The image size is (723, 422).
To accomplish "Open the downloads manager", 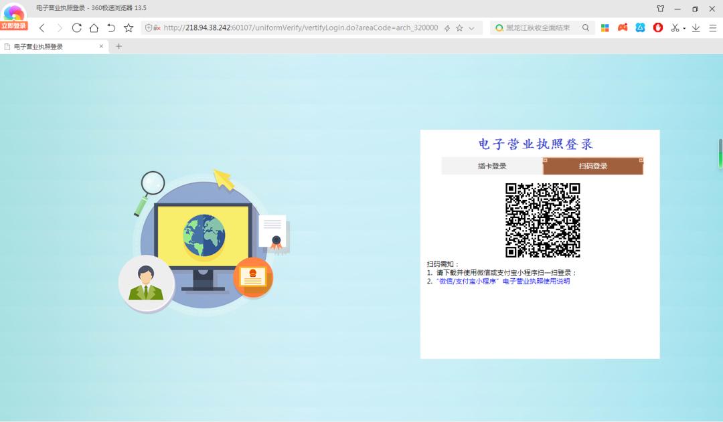I will tap(696, 28).
